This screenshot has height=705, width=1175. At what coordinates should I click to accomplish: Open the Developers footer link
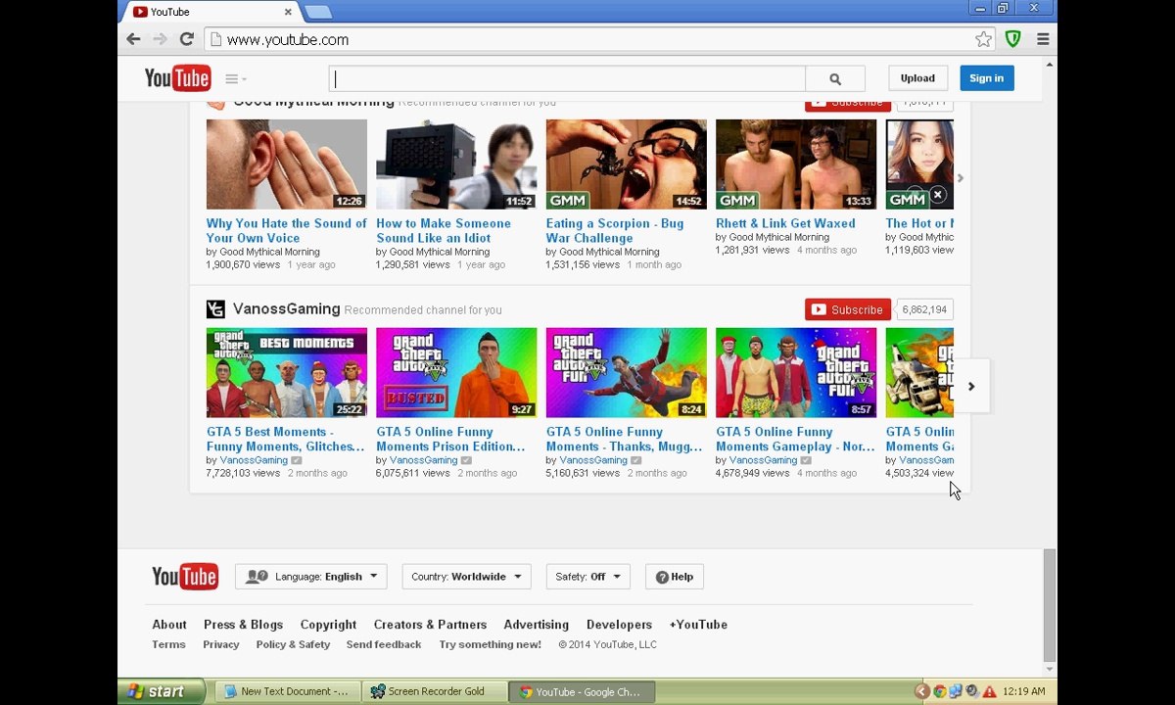[x=619, y=625]
